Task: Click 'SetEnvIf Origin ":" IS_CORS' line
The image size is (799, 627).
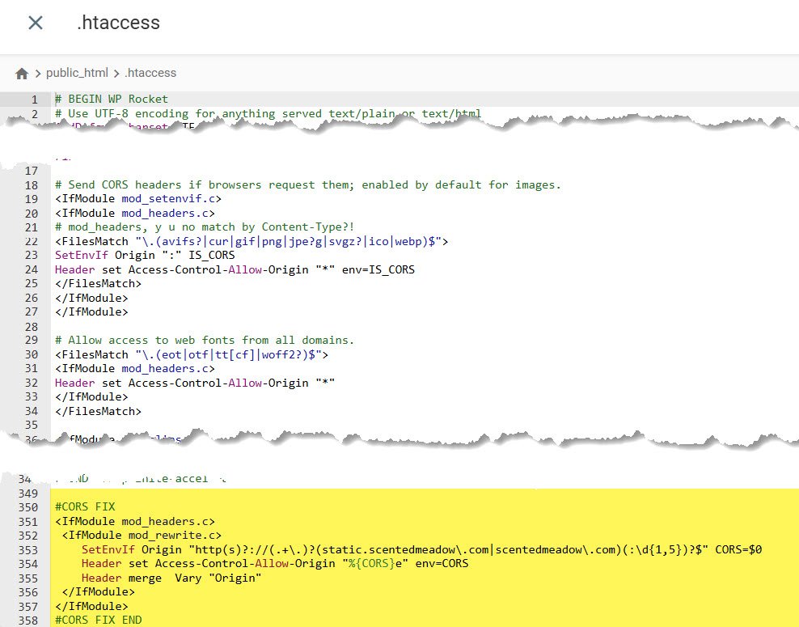Action: pyautogui.click(x=145, y=255)
